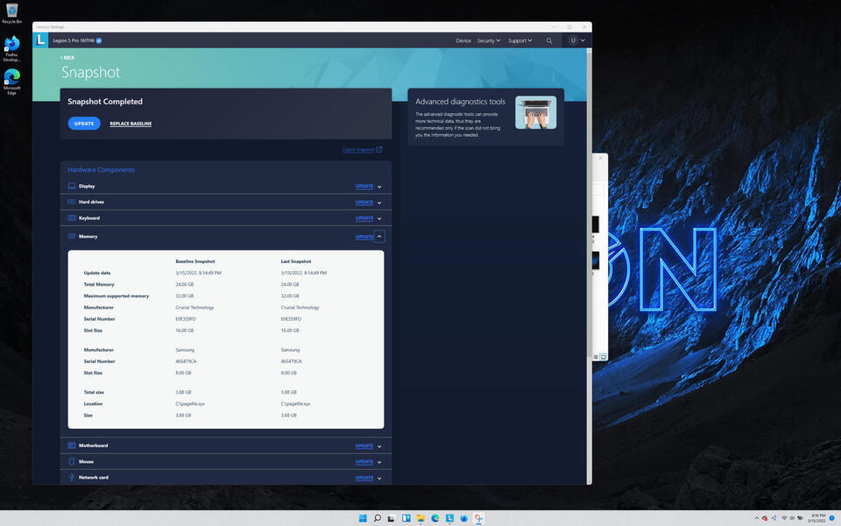Click the REPLACE BASELINE link
Viewport: 841px width, 526px height.
click(x=131, y=124)
